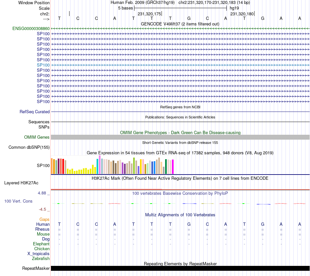310x276 pixels.
Task: Select the 'Human Feb. 2009 (GRCh37/hg19)' assembly text
Action: [x=143, y=3]
